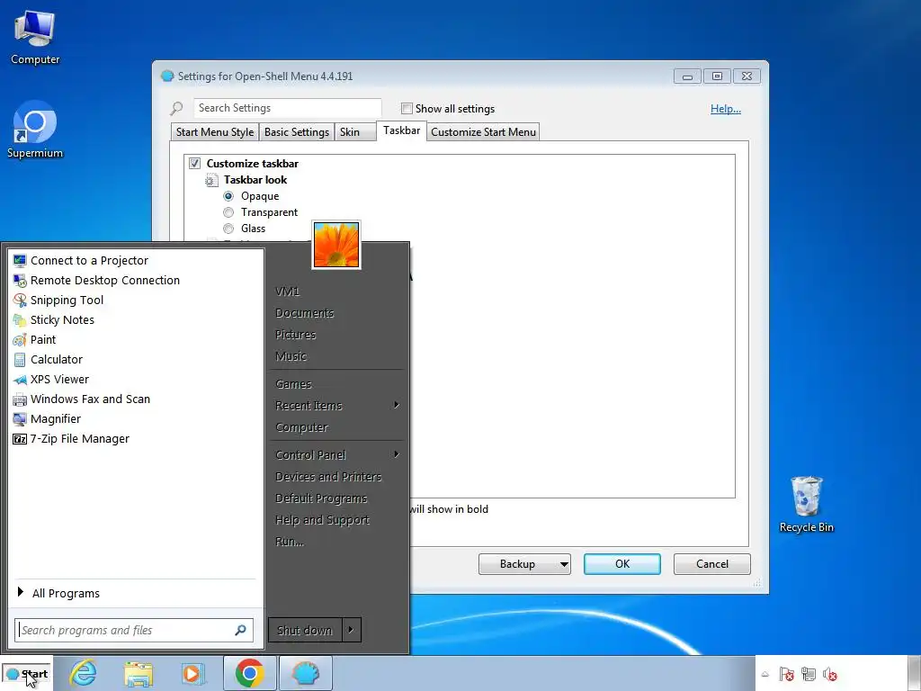The width and height of the screenshot is (921, 691).
Task: Open shutdown options arrow
Action: pyautogui.click(x=351, y=630)
